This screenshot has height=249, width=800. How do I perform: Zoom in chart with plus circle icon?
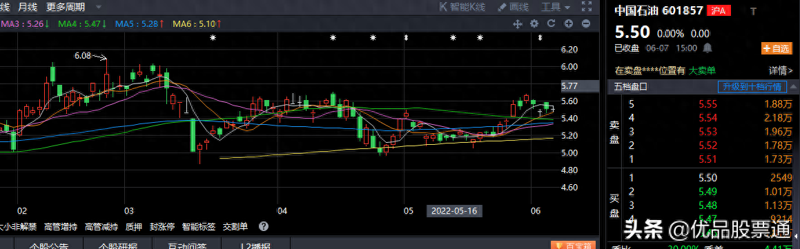coord(568,23)
